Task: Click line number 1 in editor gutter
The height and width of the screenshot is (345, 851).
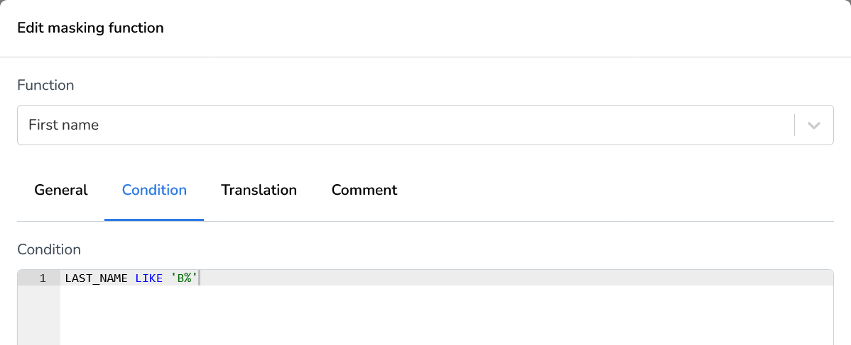Action: tap(43, 278)
